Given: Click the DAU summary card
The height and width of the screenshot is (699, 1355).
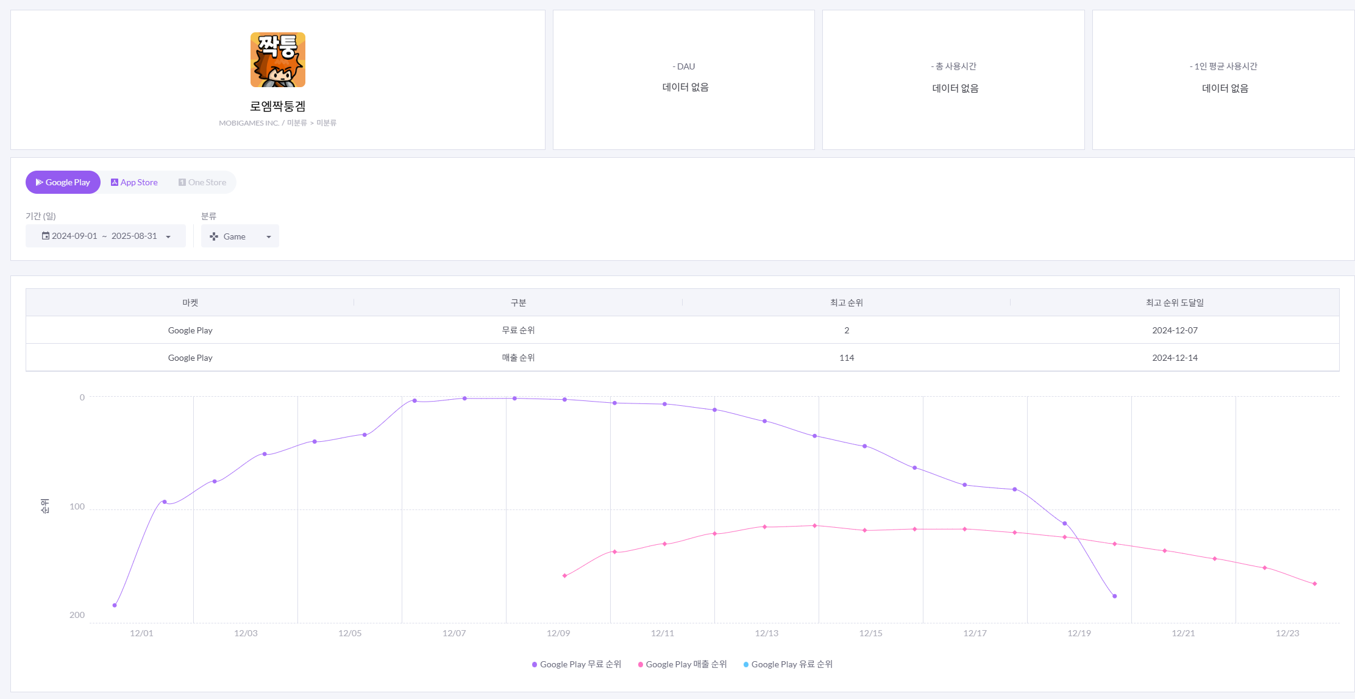Looking at the screenshot, I should [684, 79].
